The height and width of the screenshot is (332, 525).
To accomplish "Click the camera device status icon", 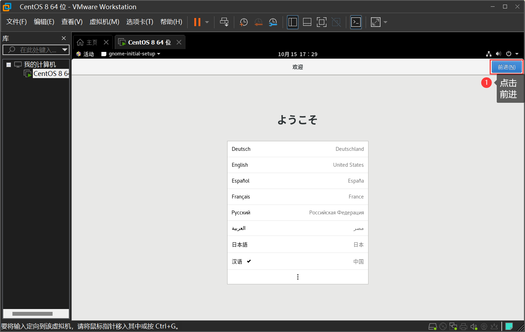I will point(484,327).
